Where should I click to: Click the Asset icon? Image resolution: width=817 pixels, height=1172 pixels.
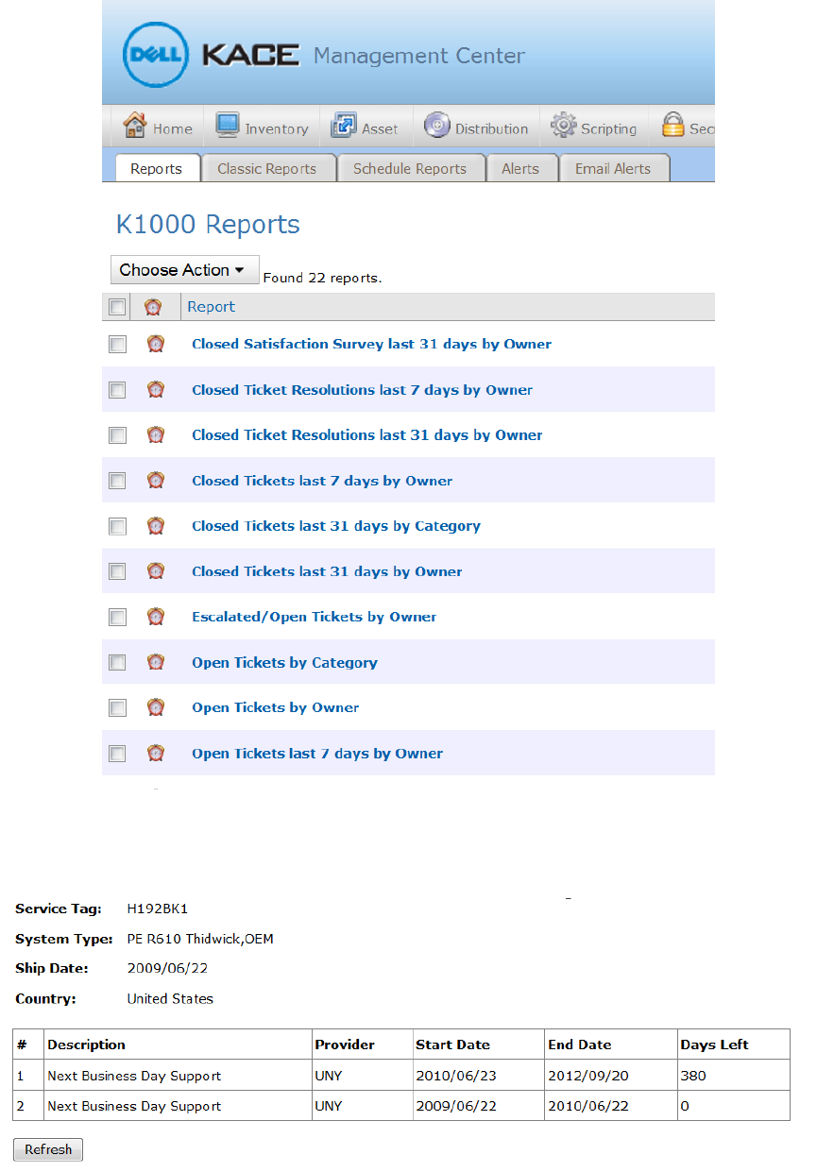coord(343,126)
